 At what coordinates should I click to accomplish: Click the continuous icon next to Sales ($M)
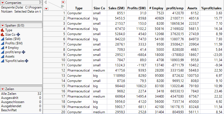[2, 39]
